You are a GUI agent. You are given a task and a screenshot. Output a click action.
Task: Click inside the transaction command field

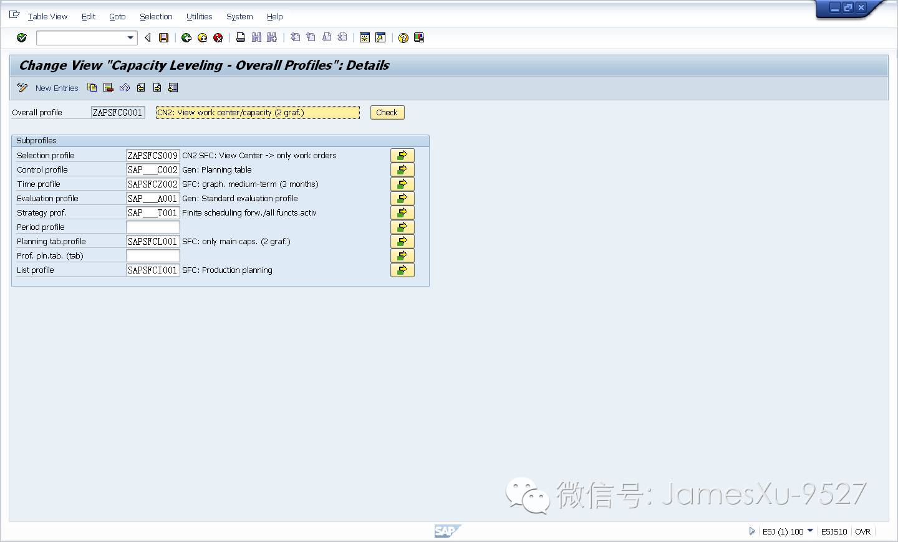81,38
